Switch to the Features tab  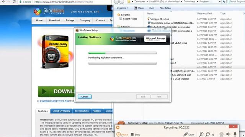42,111
